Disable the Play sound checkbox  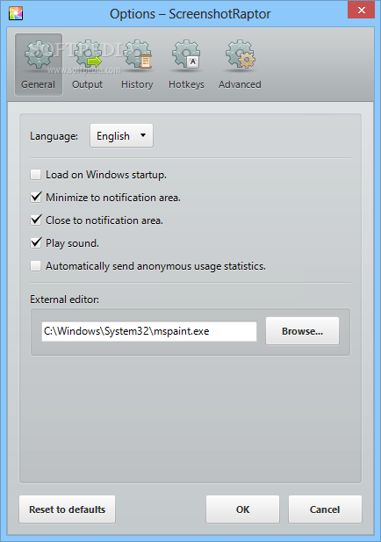click(36, 243)
